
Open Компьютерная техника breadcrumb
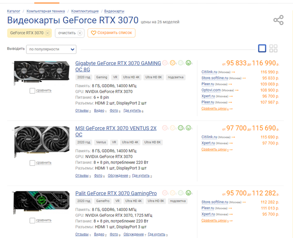pos(46,11)
